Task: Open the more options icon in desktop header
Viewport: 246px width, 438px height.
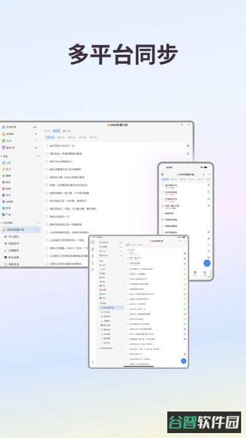Action: tap(188, 125)
